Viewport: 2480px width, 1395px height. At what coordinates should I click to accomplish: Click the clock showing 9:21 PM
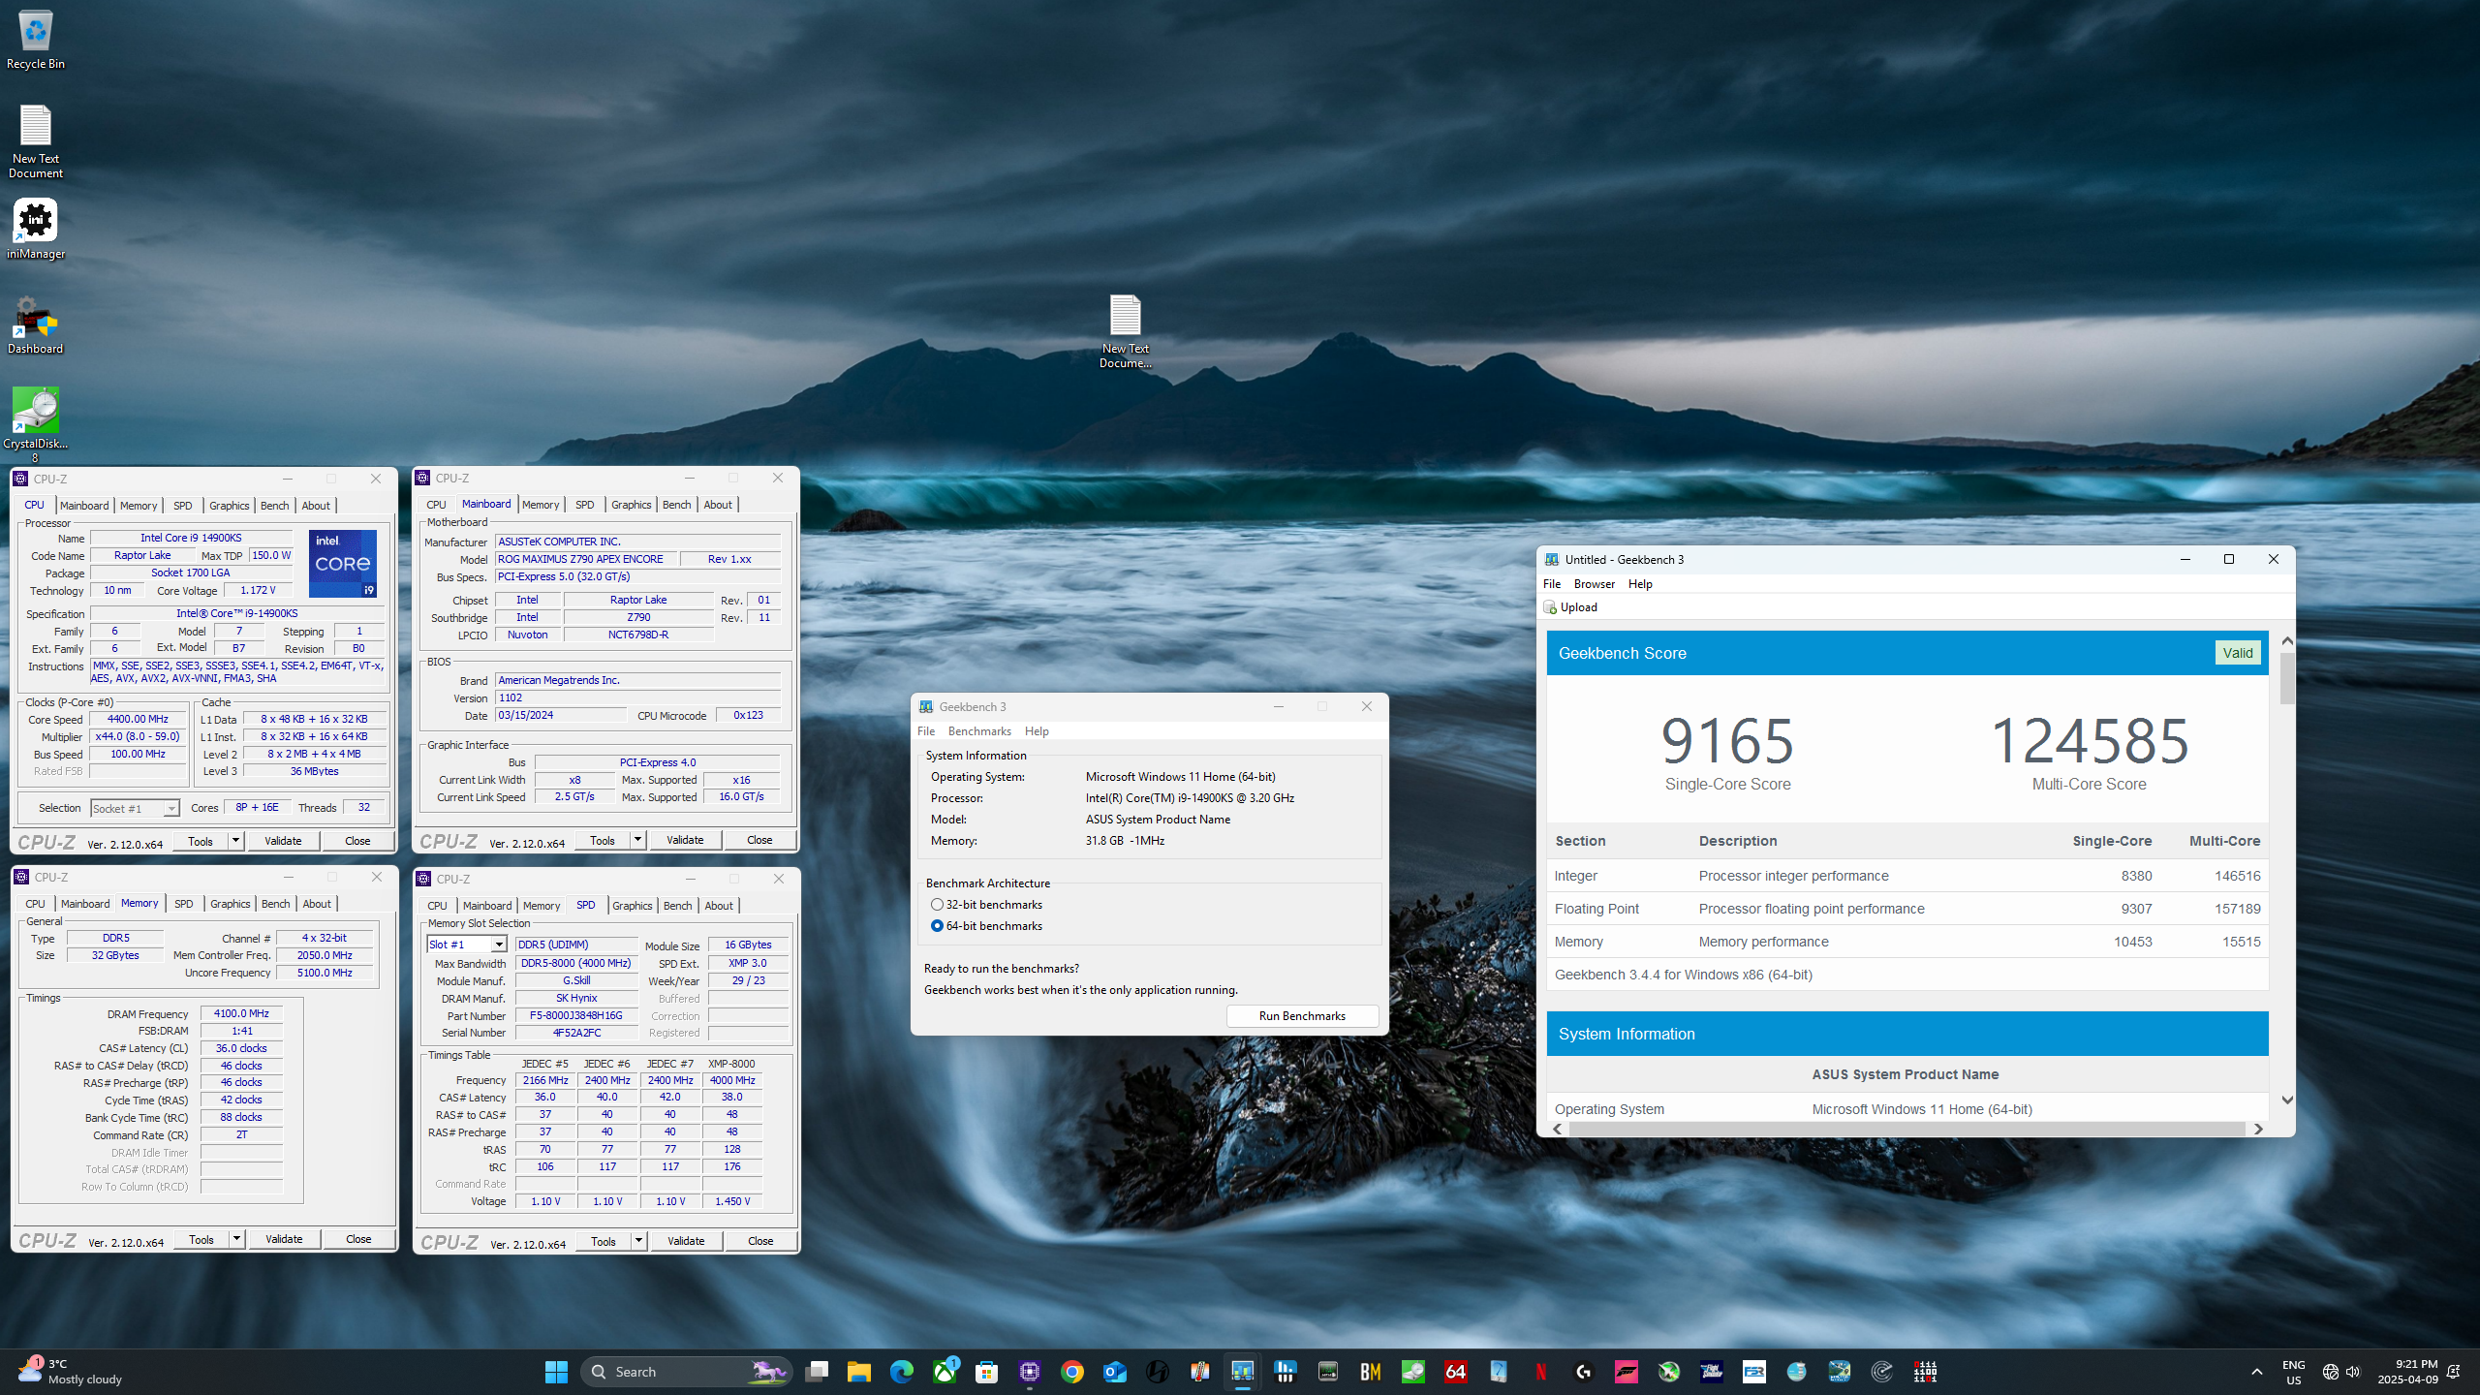2407,1372
